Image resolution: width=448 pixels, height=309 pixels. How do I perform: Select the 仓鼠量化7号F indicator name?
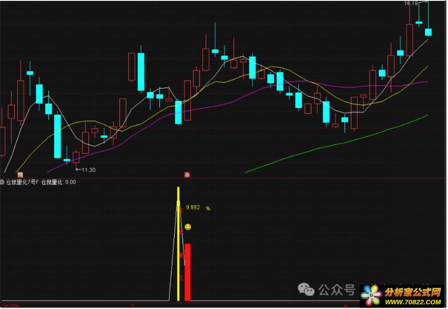[22, 182]
